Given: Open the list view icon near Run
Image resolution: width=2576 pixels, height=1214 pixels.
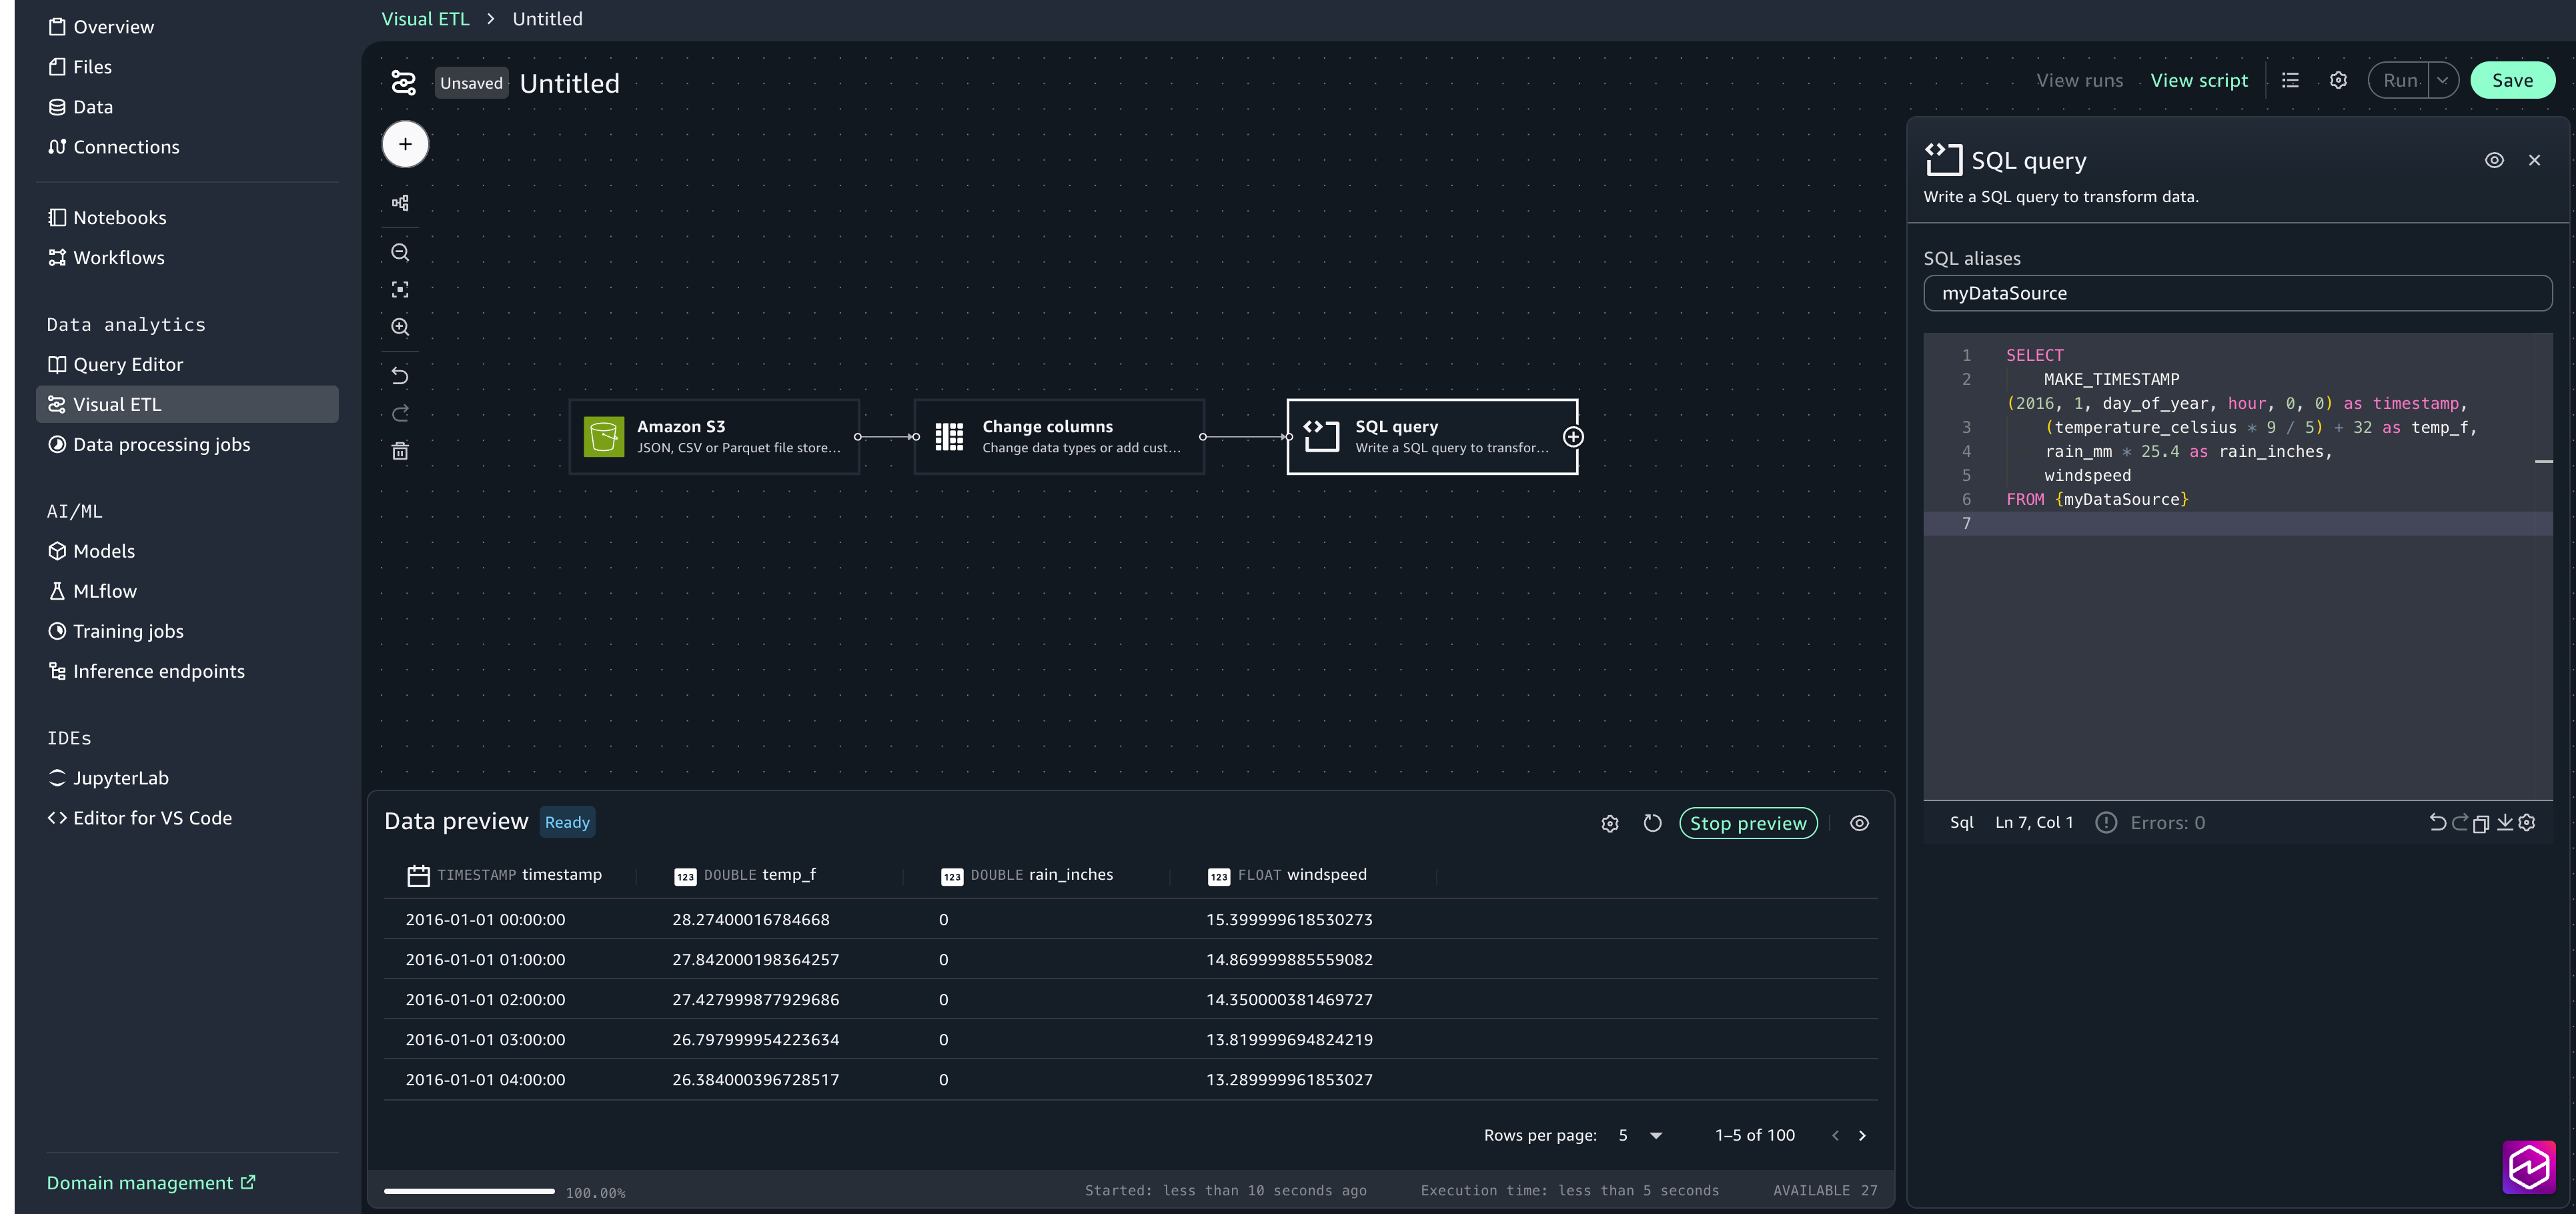Looking at the screenshot, I should coord(2290,80).
